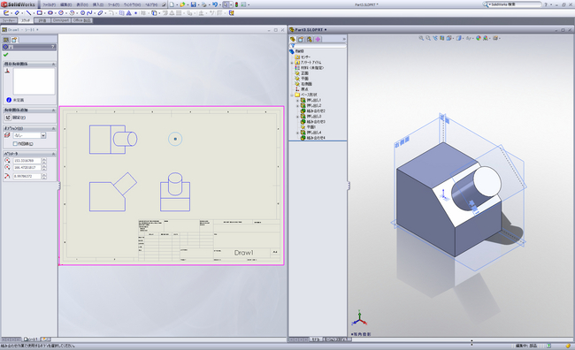Open the View menu
Image resolution: width=575 pixels, height=350 pixels.
pos(81,4)
